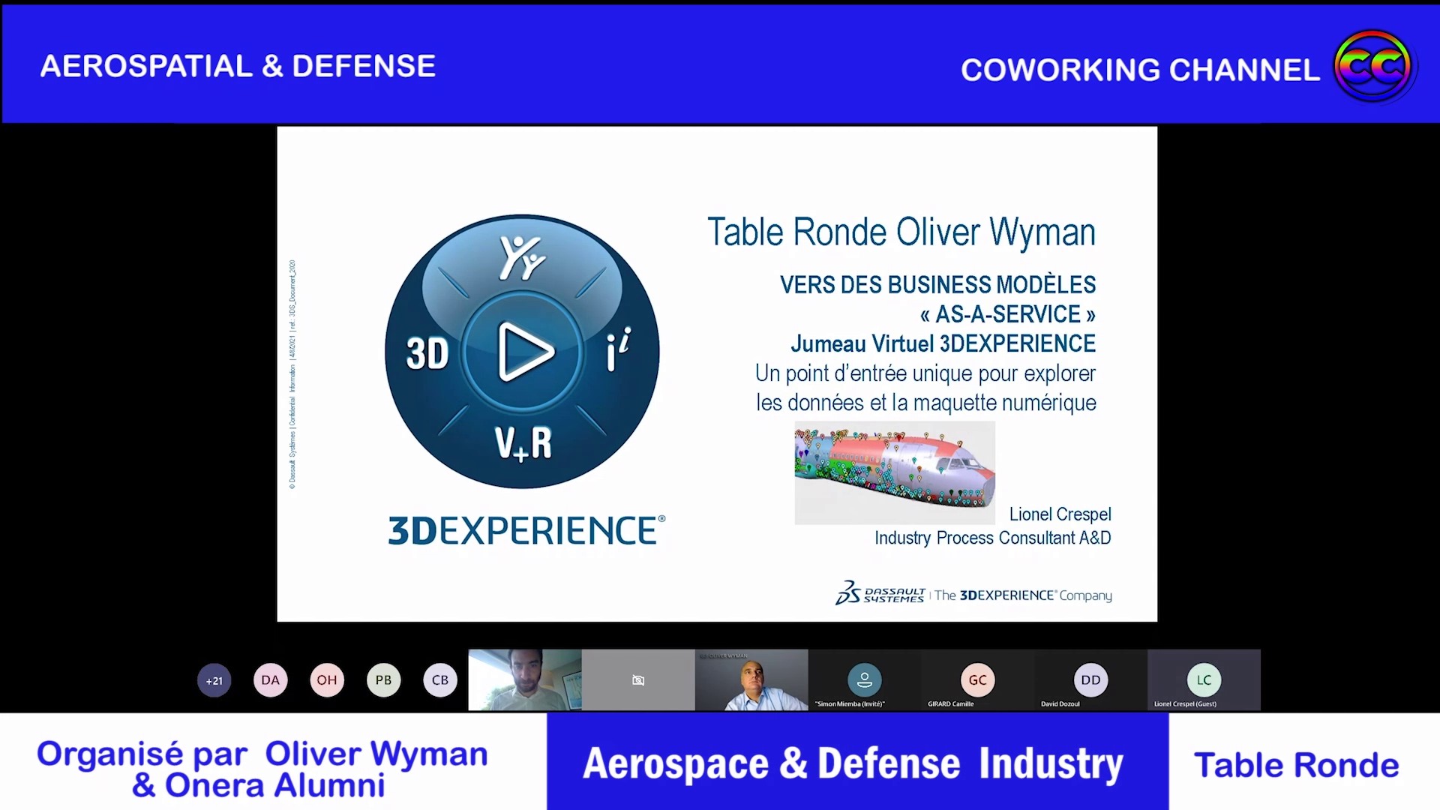Click the camera-off participant tile

638,680
